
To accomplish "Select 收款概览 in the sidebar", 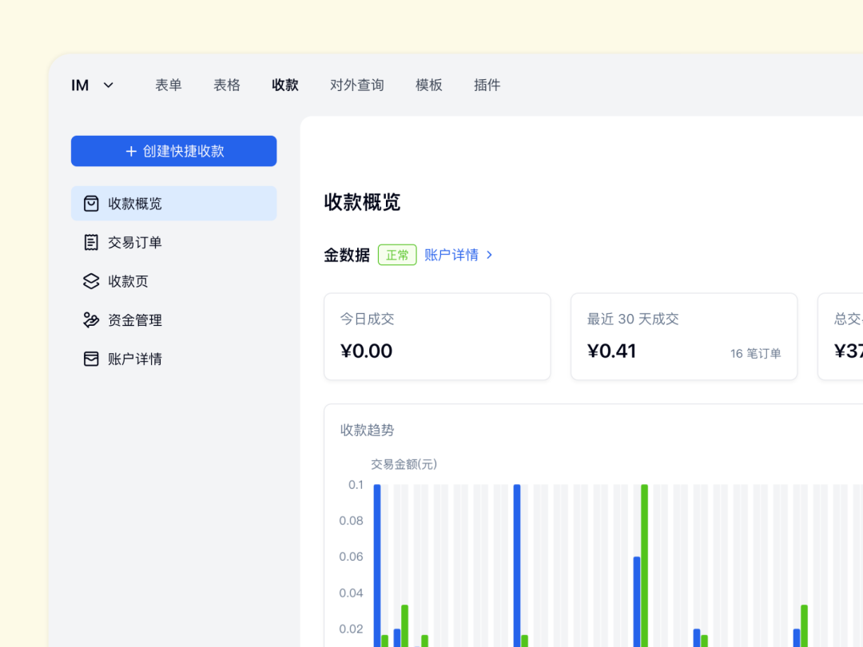I will 174,204.
